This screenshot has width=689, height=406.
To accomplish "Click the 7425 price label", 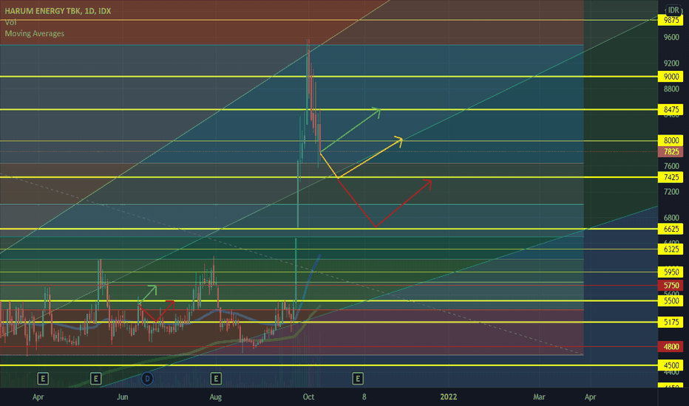I will click(671, 177).
